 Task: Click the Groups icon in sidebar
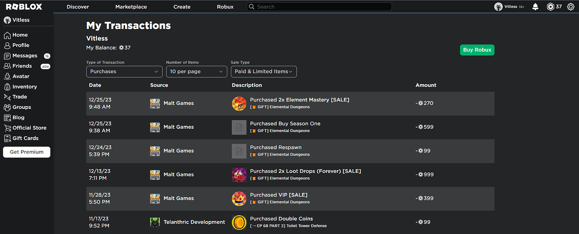pos(7,107)
